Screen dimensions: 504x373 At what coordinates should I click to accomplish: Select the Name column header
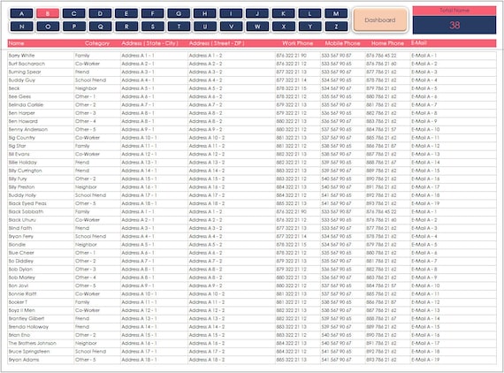pyautogui.click(x=17, y=43)
